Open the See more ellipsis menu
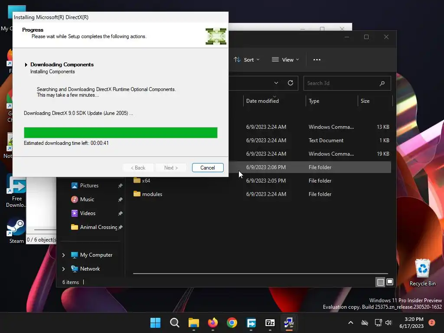 pos(317,60)
